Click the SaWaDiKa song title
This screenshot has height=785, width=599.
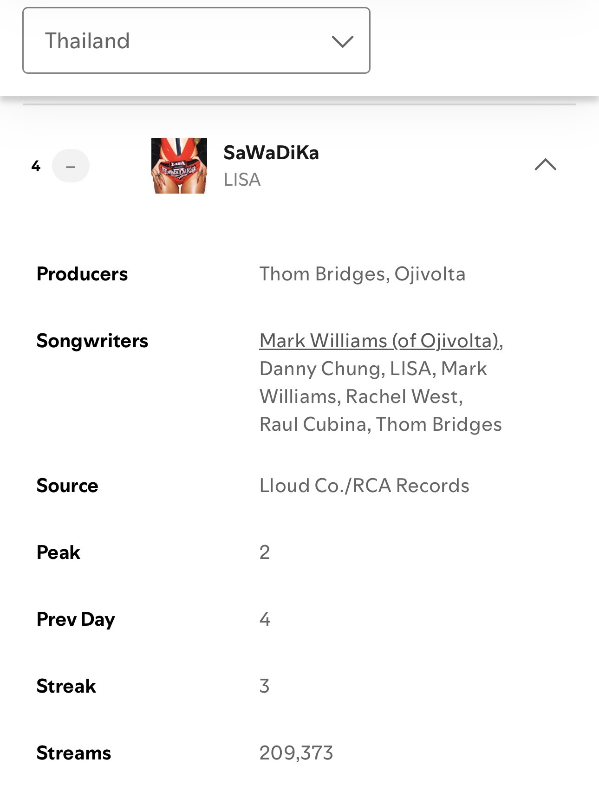pyautogui.click(x=271, y=153)
